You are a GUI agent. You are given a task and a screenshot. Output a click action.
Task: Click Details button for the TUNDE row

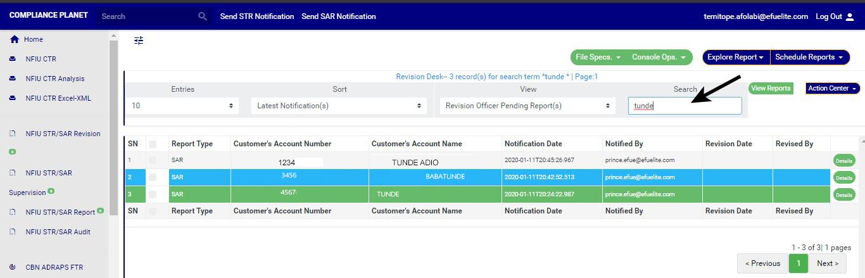[x=844, y=195]
